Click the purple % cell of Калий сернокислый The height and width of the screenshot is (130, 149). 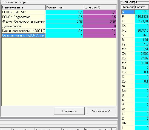[x=100, y=31]
